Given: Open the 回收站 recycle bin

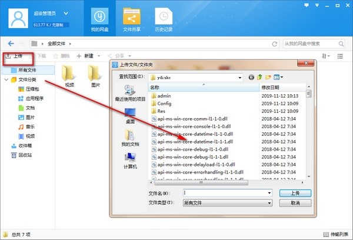Looking at the screenshot, I should click(x=25, y=155).
